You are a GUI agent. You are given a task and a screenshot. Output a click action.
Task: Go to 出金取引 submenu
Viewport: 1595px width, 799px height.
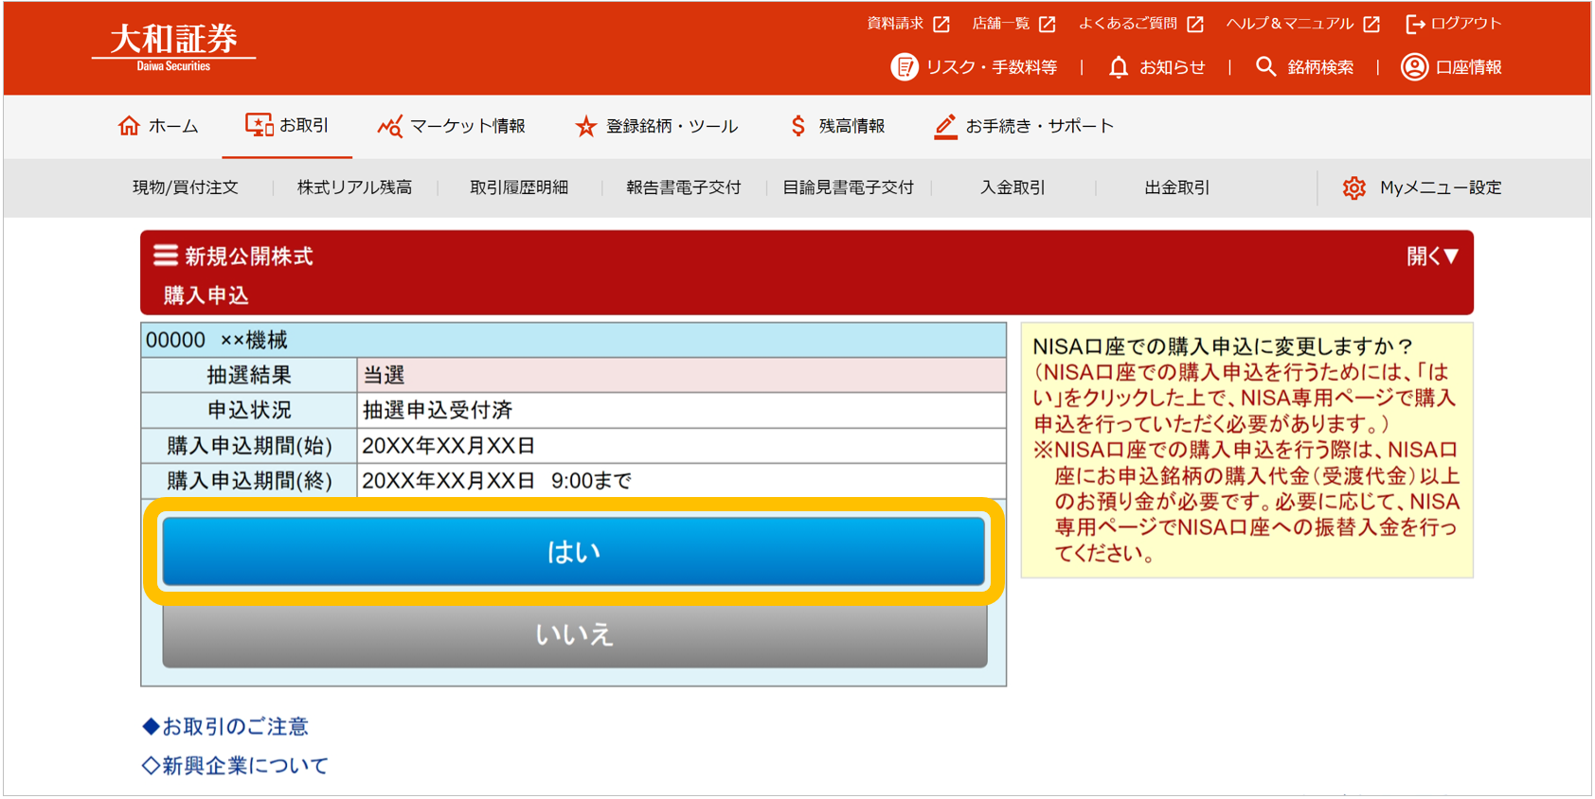(x=1177, y=188)
